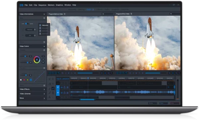Open panel menu just below Video Colors header
Screen dimensions: 199x122
44,50
